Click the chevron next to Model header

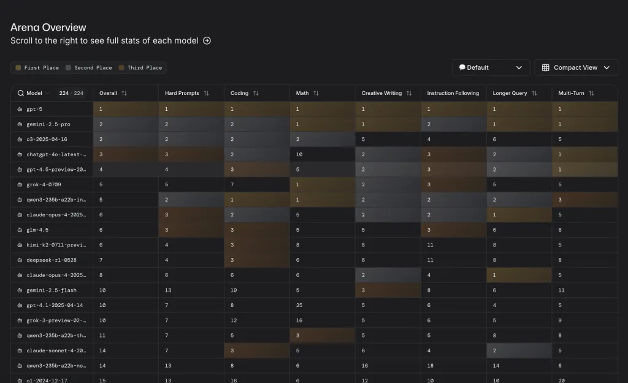[x=48, y=93]
